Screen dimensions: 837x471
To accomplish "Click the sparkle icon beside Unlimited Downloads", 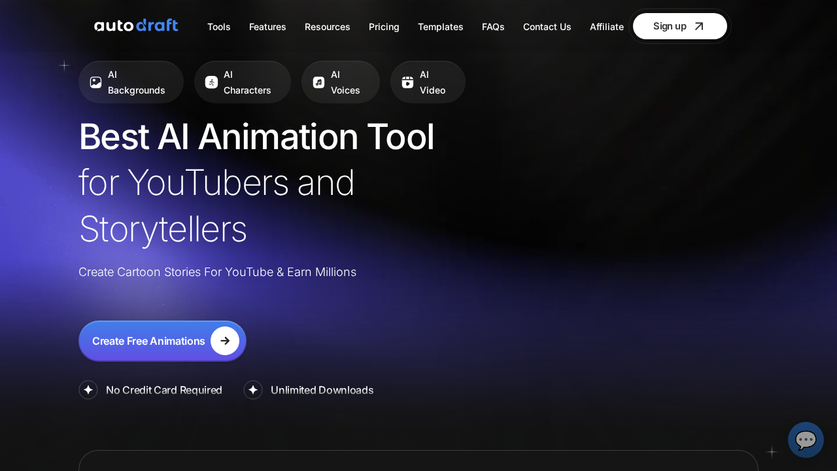I will tap(253, 390).
